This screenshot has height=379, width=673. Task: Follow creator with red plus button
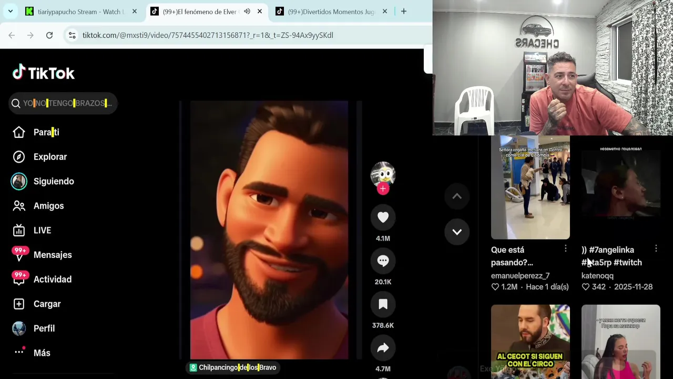coord(383,189)
